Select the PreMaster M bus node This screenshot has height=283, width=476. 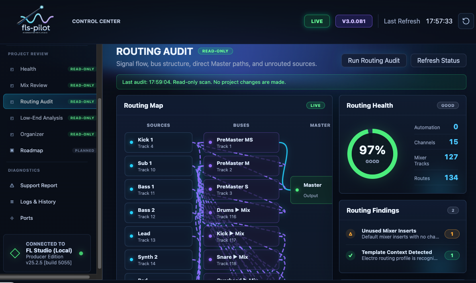[x=241, y=166]
